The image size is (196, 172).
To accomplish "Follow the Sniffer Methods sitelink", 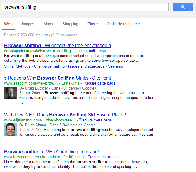I will coord(17,66).
